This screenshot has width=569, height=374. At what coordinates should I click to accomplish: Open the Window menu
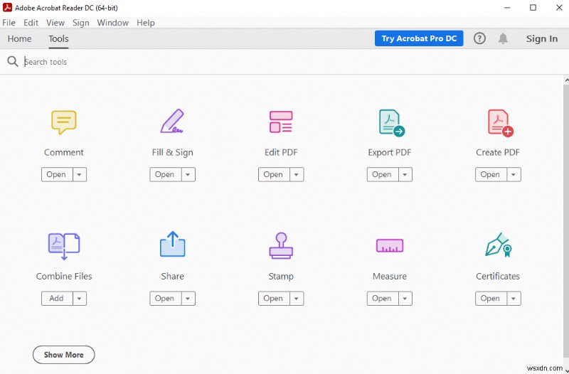pyautogui.click(x=112, y=23)
